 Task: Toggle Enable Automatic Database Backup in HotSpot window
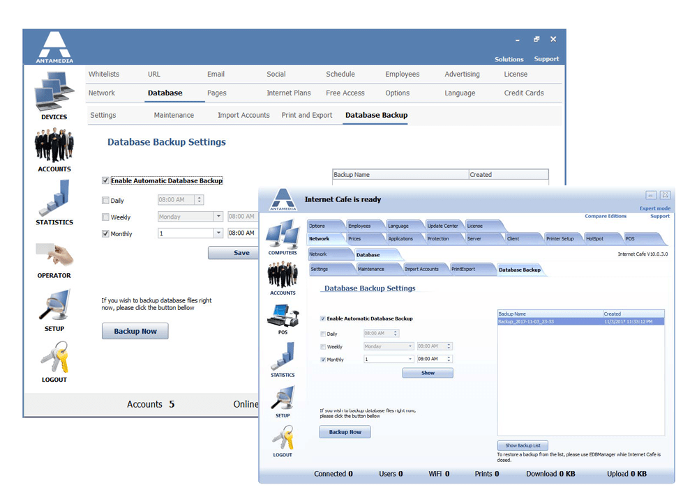(x=105, y=180)
